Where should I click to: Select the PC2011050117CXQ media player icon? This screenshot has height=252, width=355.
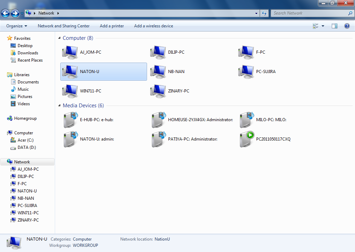tap(246, 139)
